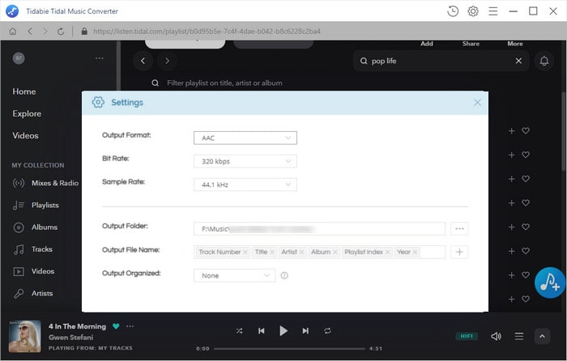The width and height of the screenshot is (567, 361).
Task: Open Tracks collection
Action: [32, 249]
